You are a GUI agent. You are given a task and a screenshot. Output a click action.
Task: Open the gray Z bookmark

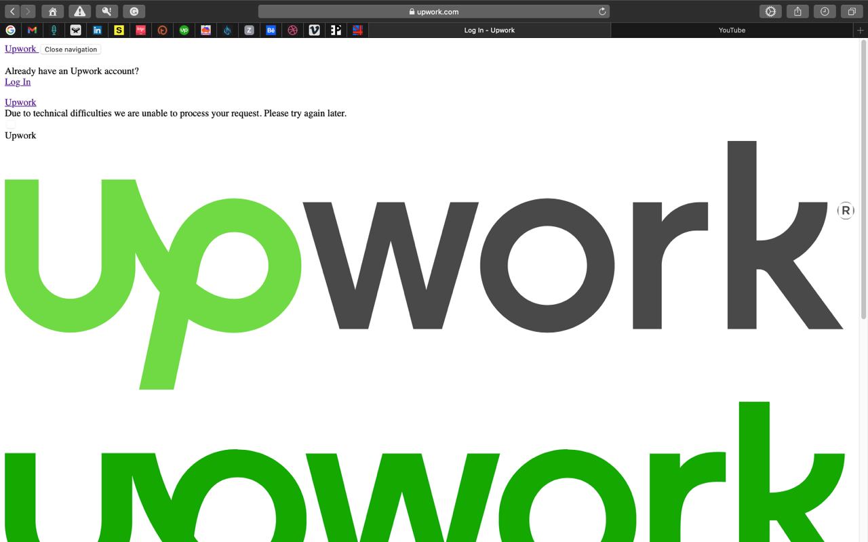tap(249, 30)
